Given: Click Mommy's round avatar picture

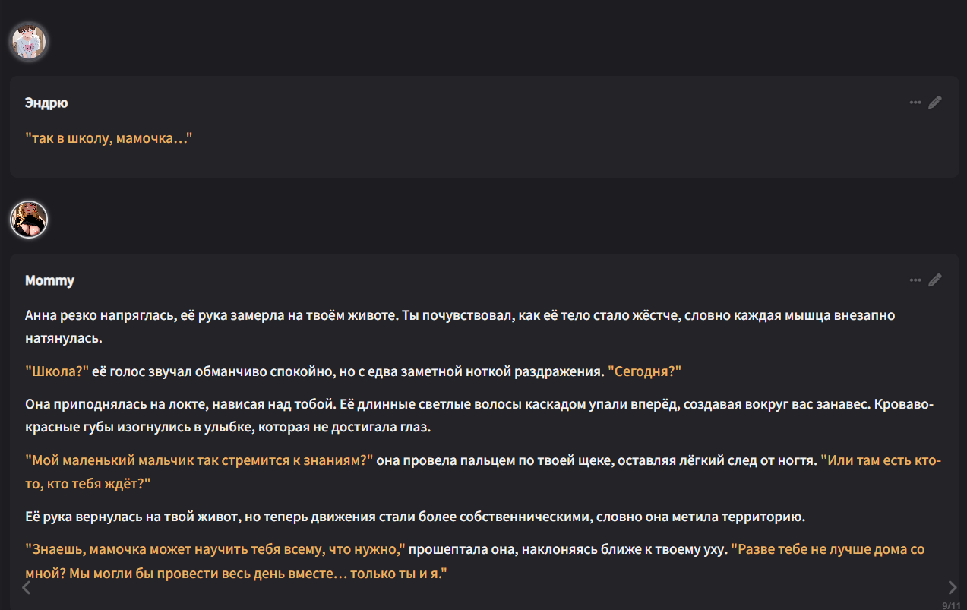Looking at the screenshot, I should [29, 220].
